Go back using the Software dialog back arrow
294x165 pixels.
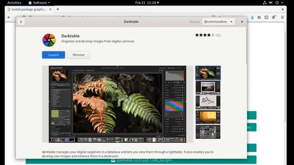[x=21, y=22]
